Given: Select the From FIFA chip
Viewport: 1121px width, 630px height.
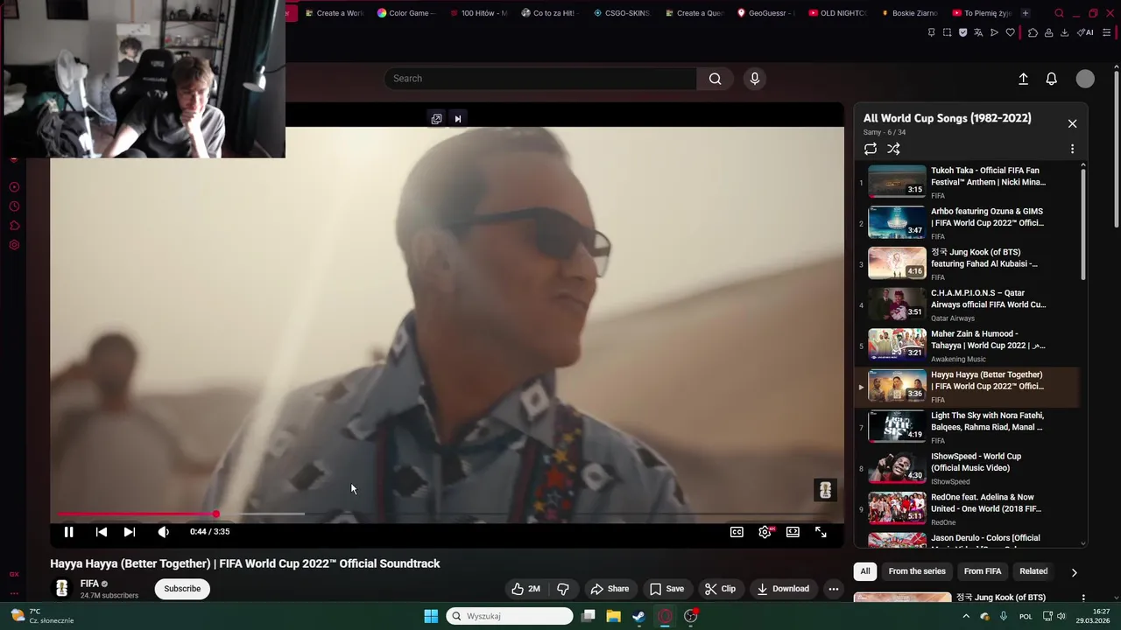Looking at the screenshot, I should click(983, 571).
